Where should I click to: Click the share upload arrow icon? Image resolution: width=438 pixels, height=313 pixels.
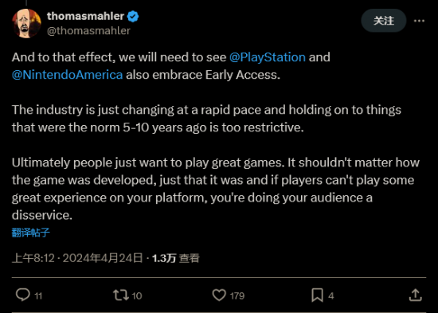(416, 295)
